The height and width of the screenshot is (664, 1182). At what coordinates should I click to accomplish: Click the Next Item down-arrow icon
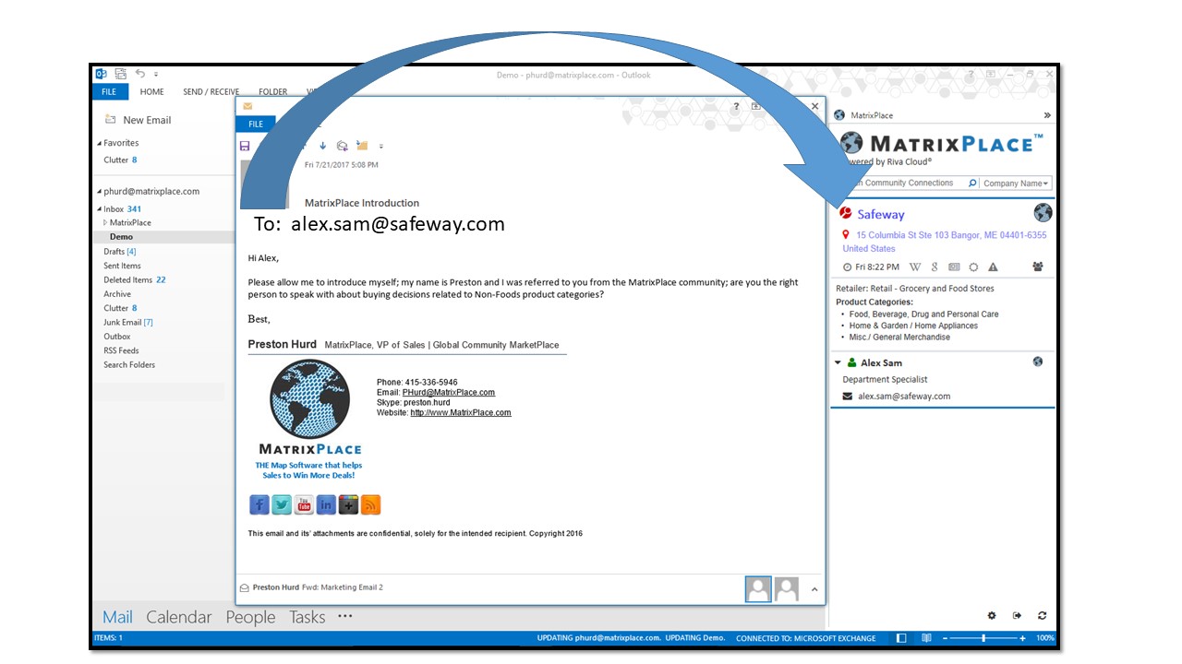point(322,146)
